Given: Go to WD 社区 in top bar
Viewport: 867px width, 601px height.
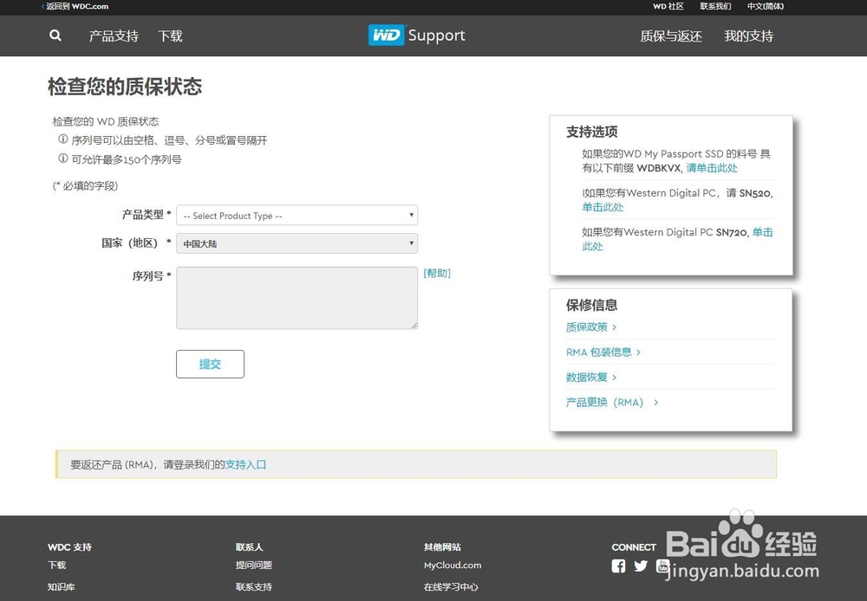Looking at the screenshot, I should click(668, 6).
